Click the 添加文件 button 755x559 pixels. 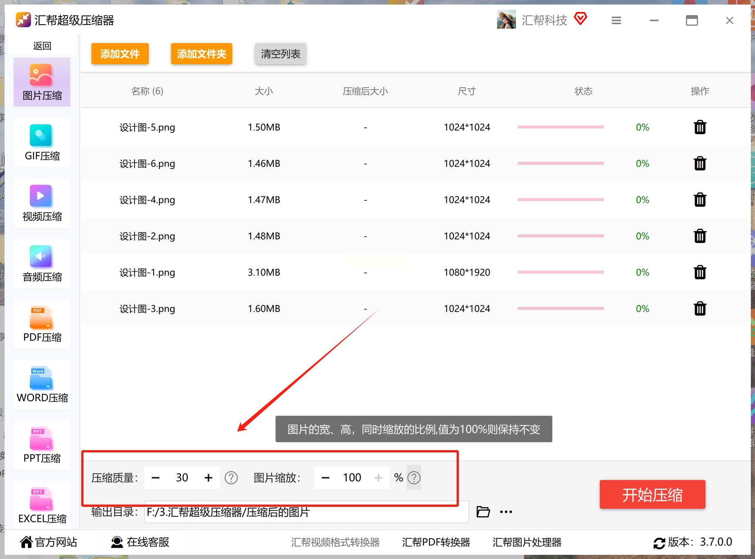[120, 54]
